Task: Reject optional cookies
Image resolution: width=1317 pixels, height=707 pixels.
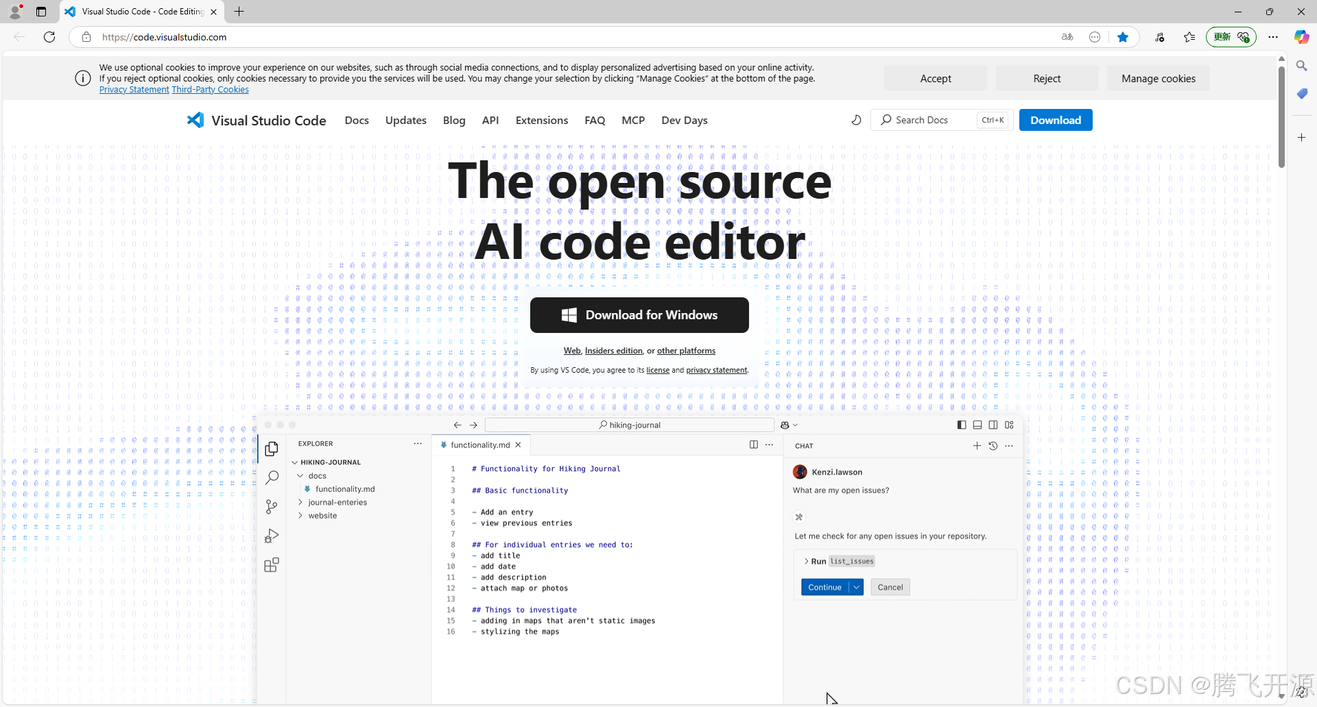Action: (1047, 79)
